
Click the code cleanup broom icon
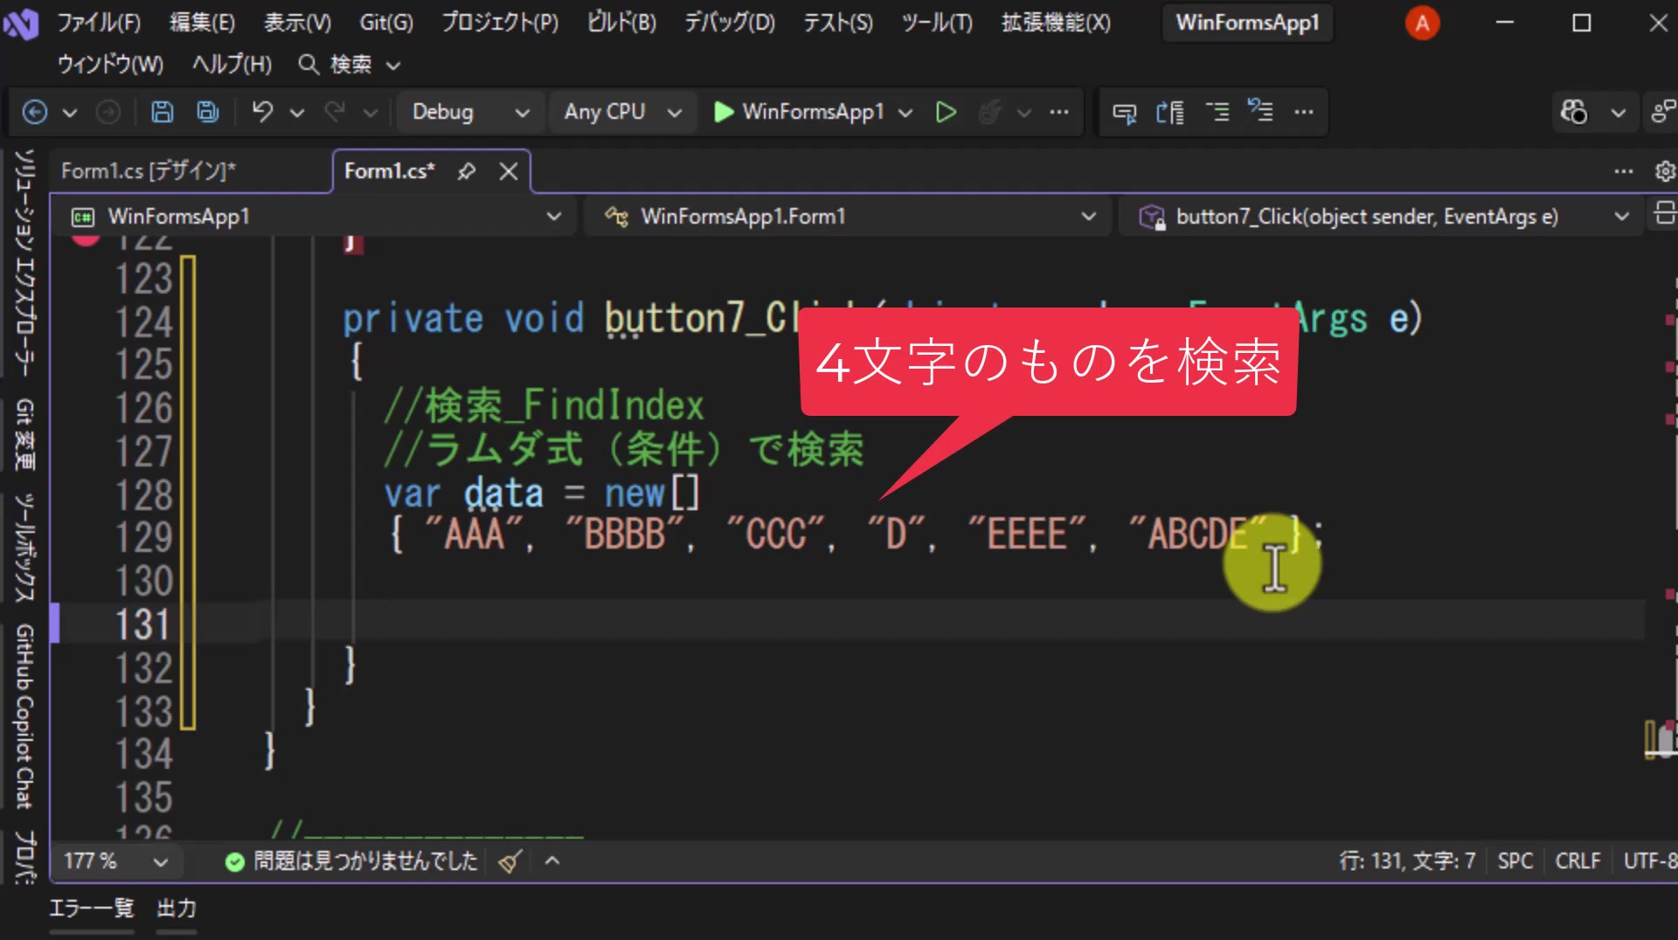[510, 861]
